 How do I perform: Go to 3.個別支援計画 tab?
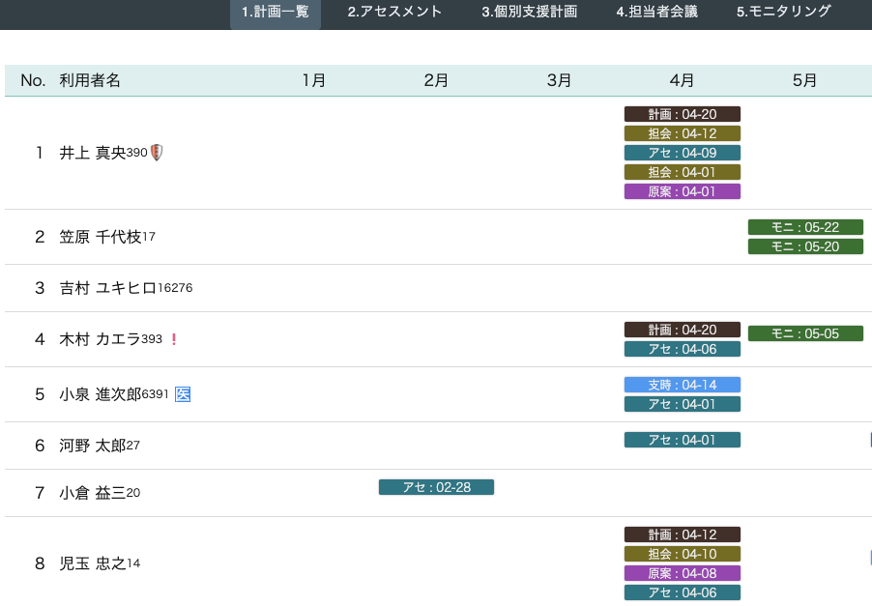click(530, 13)
